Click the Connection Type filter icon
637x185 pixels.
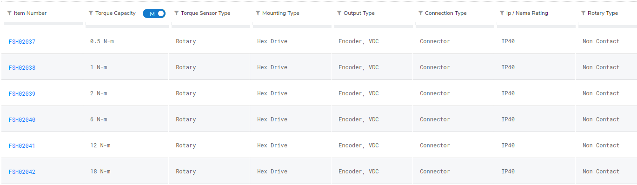(420, 13)
